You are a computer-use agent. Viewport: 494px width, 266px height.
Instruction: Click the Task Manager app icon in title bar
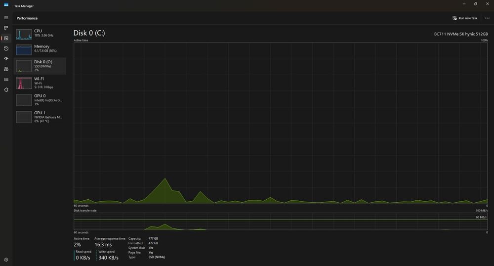tap(6, 5)
